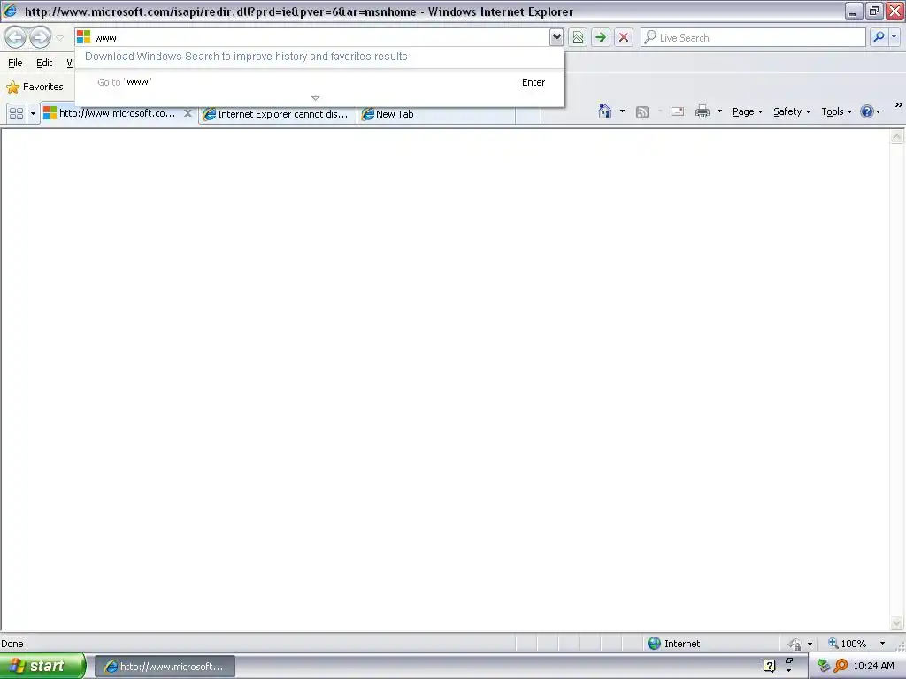This screenshot has height=679, width=906.
Task: Click the Restore Down window button
Action: (x=874, y=11)
